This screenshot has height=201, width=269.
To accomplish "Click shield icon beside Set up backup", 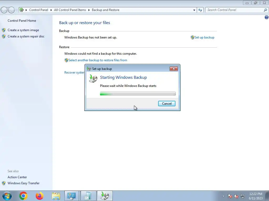I will click(x=192, y=37).
